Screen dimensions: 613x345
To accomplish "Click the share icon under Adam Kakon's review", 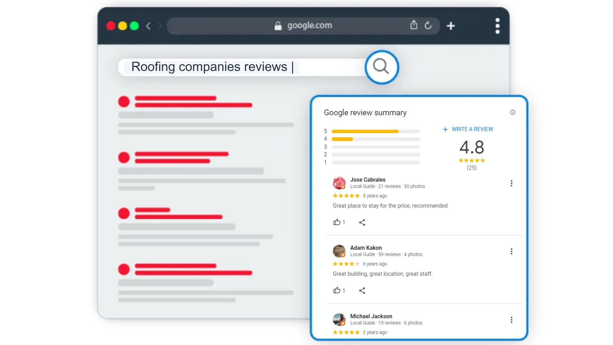I will [x=362, y=290].
